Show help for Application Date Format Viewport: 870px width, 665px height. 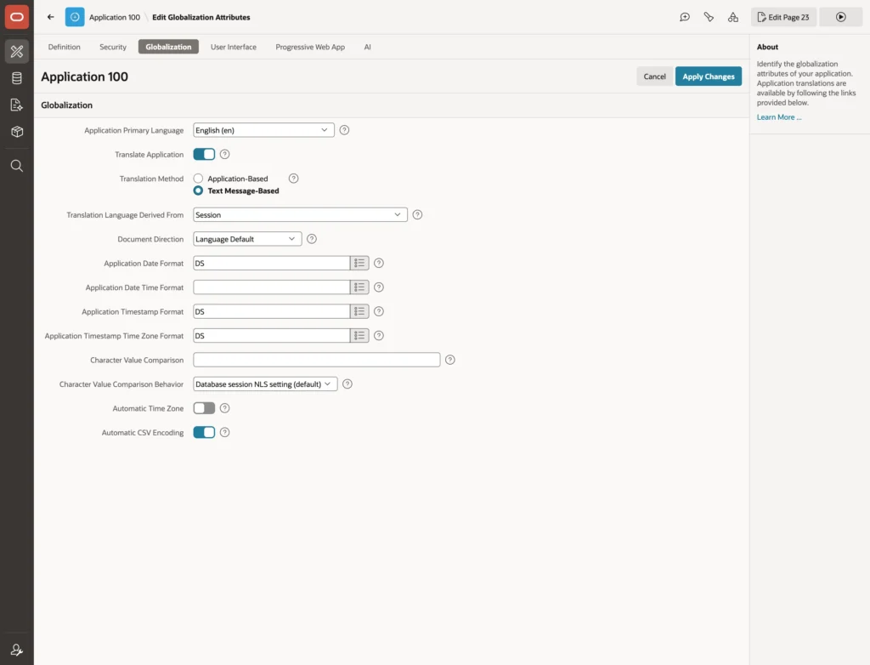click(x=378, y=264)
